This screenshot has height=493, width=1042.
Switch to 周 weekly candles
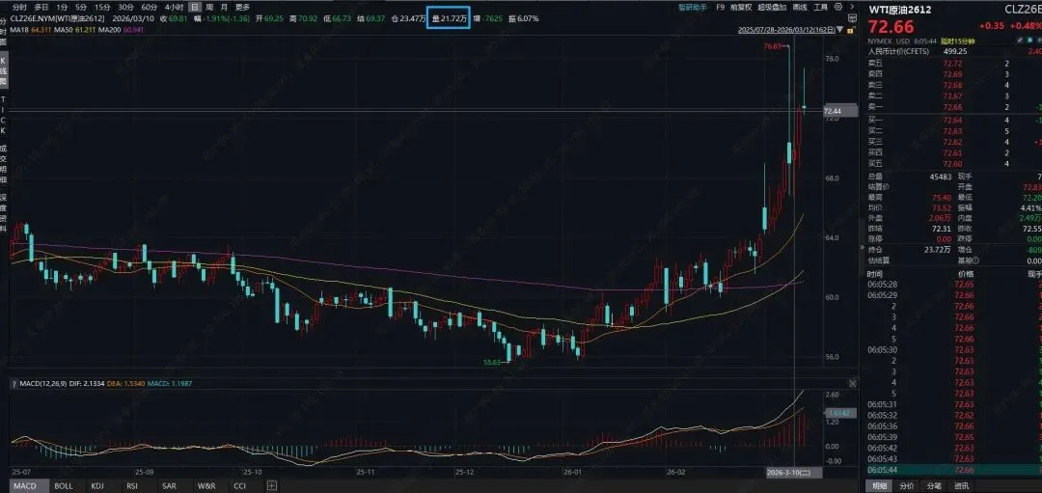coord(209,7)
